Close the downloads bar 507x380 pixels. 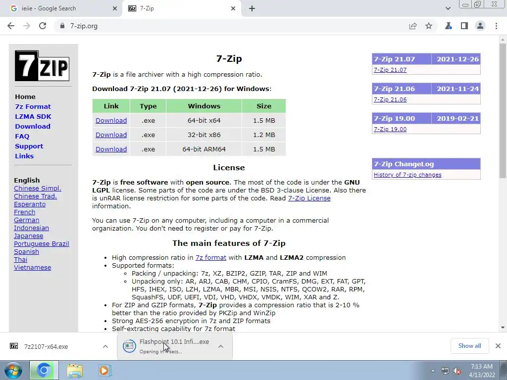498,346
